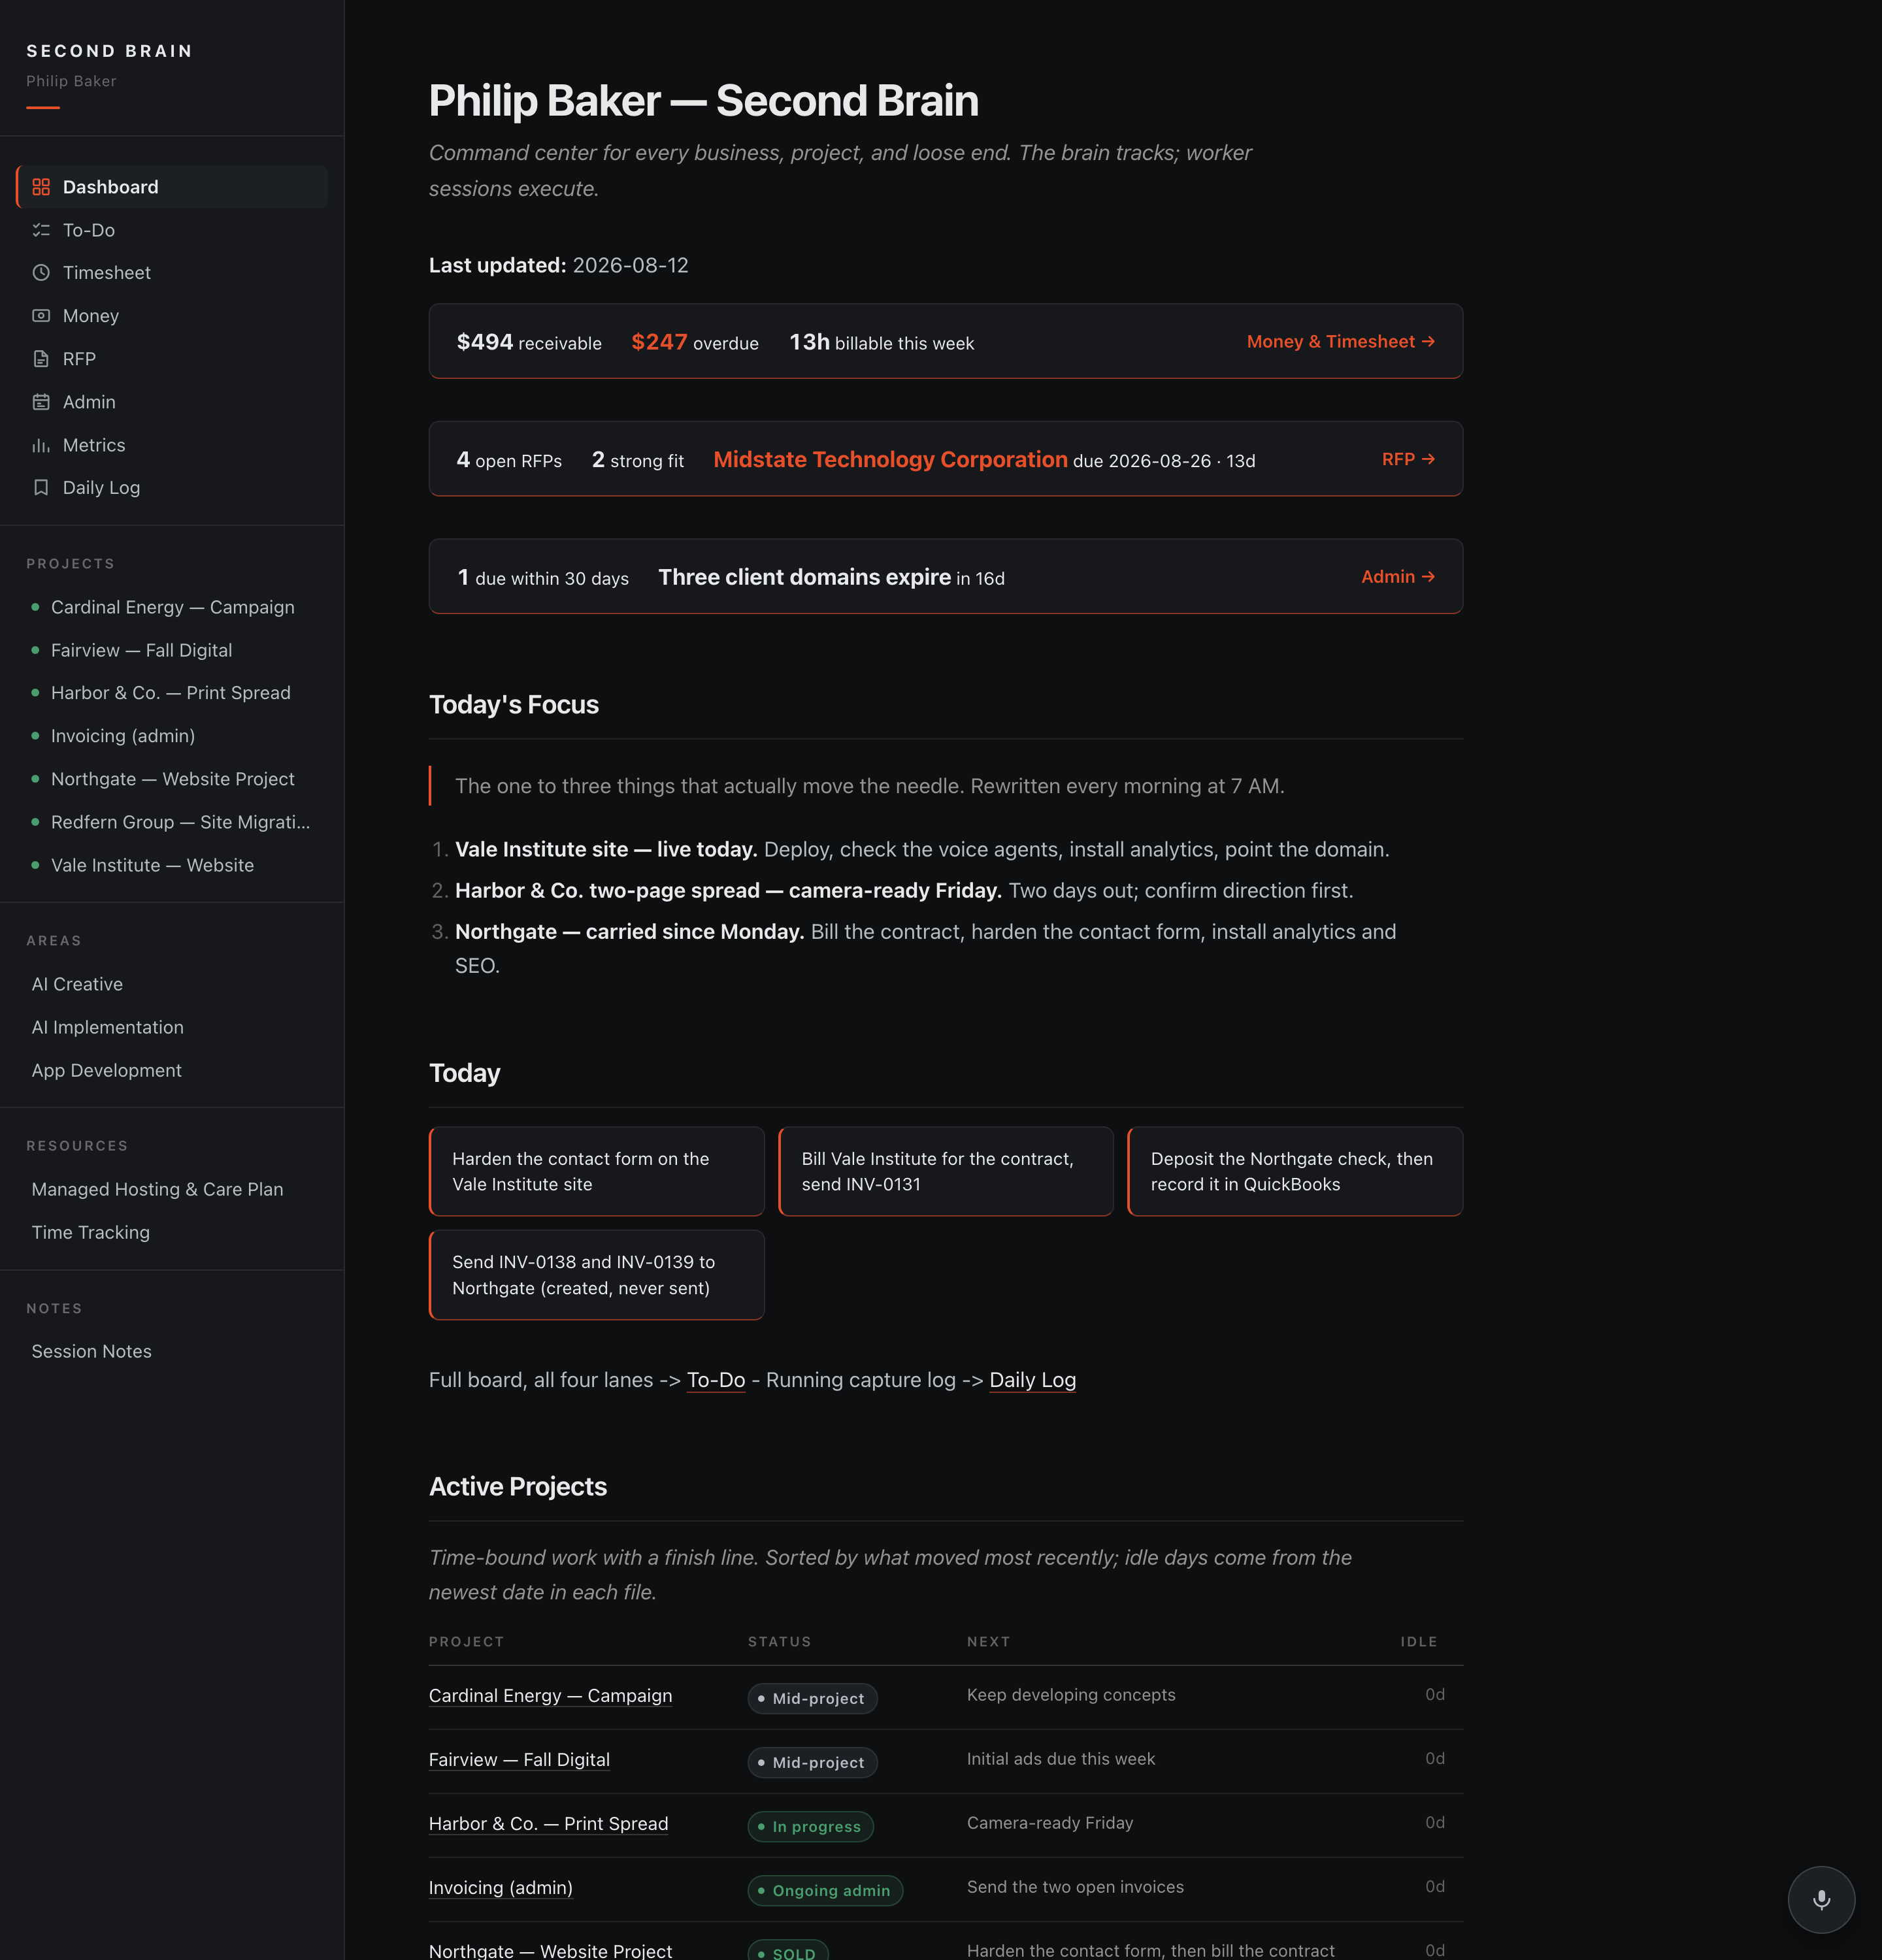This screenshot has height=1960, width=1882.
Task: Activate the microphone voice button
Action: point(1821,1899)
